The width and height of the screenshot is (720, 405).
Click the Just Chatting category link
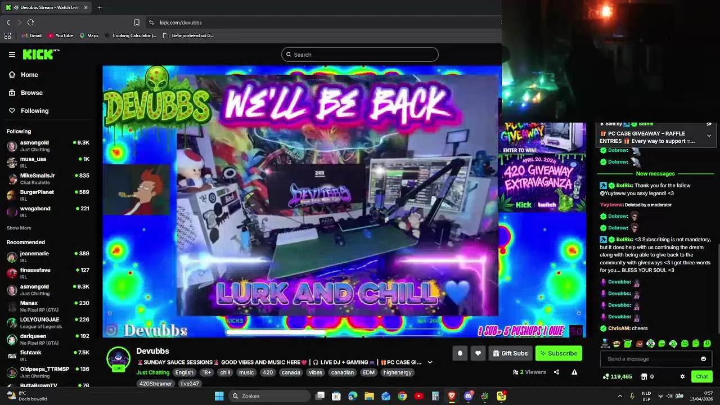pyautogui.click(x=152, y=372)
